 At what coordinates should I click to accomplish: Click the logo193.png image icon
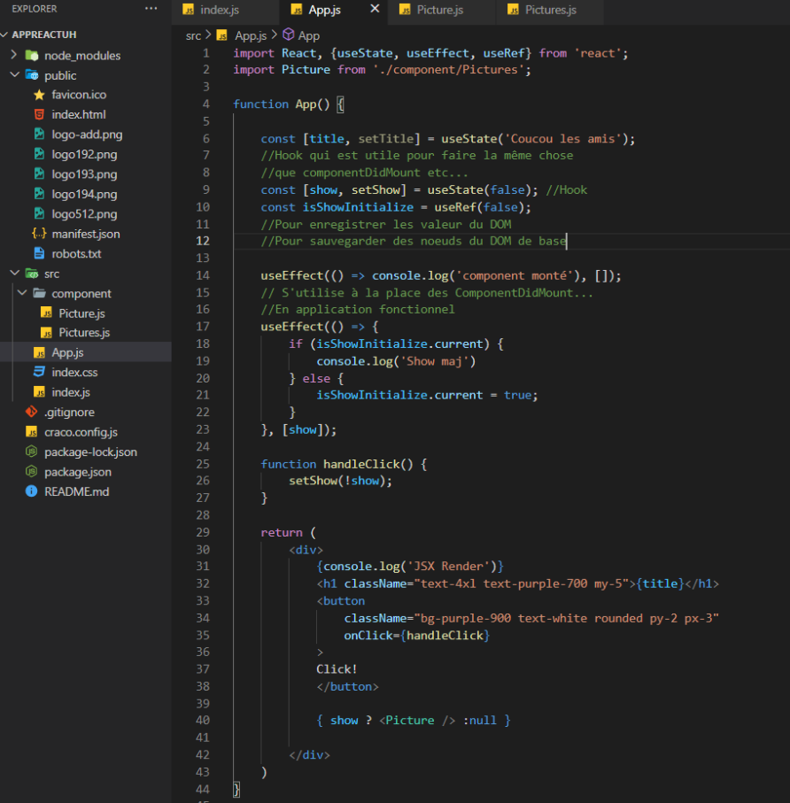click(x=40, y=174)
